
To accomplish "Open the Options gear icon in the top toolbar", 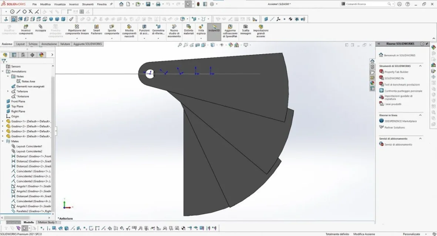I will pos(212,4).
